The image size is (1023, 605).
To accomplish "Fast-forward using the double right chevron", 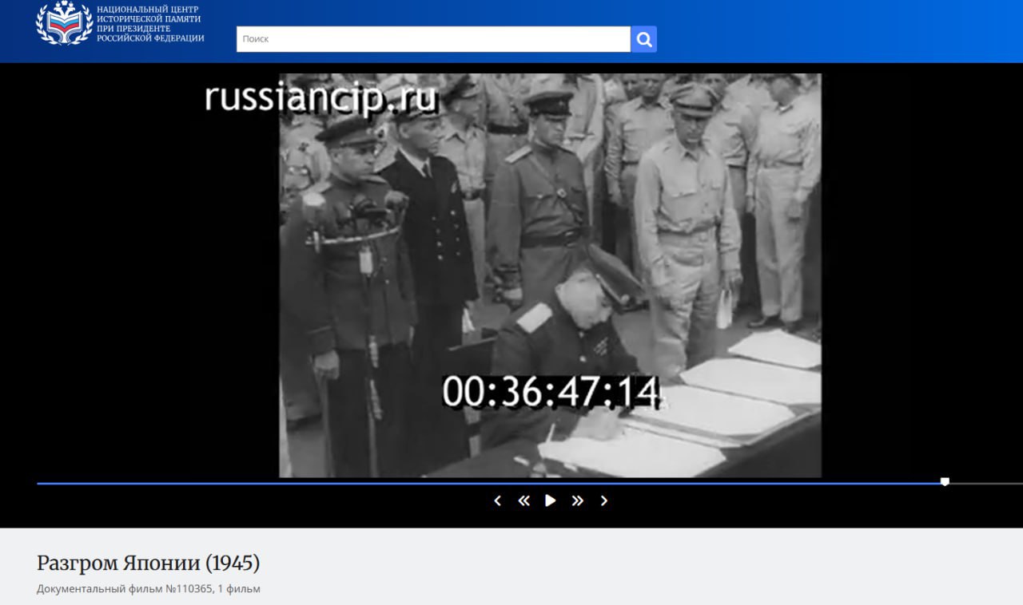I will tap(577, 500).
